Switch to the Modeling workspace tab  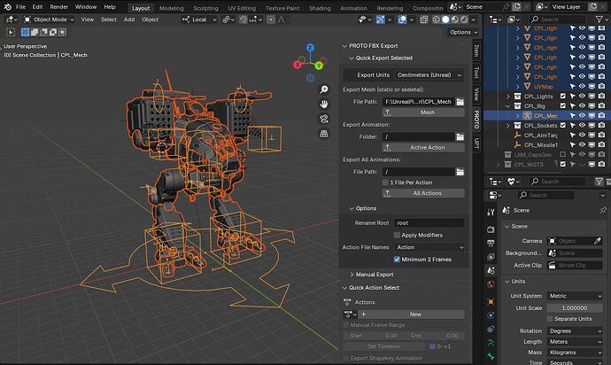click(172, 8)
